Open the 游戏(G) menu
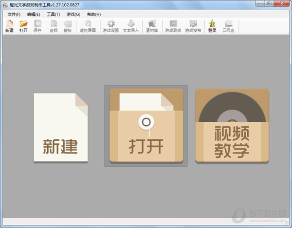The height and width of the screenshot is (228, 292). (x=73, y=14)
